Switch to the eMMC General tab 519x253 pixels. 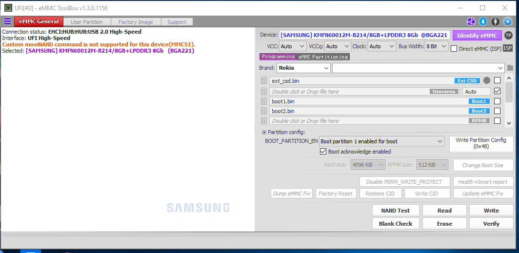pyautogui.click(x=39, y=22)
